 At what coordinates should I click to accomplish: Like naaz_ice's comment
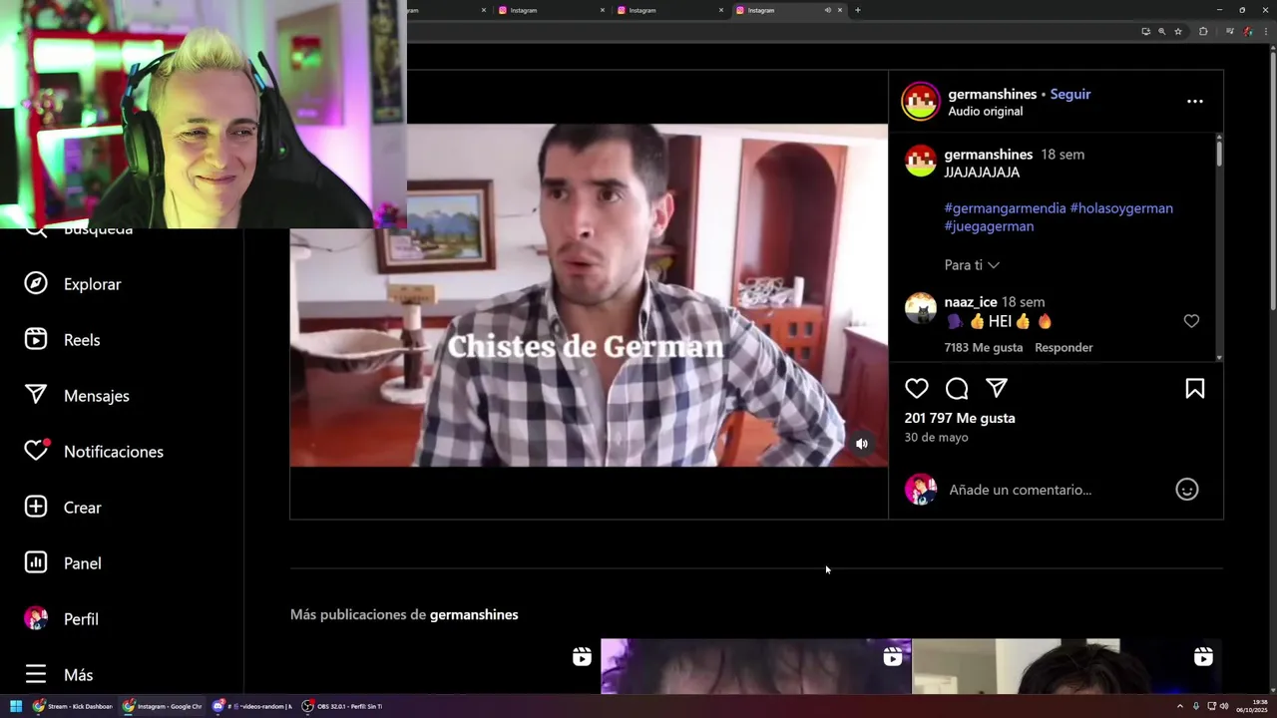[1191, 321]
